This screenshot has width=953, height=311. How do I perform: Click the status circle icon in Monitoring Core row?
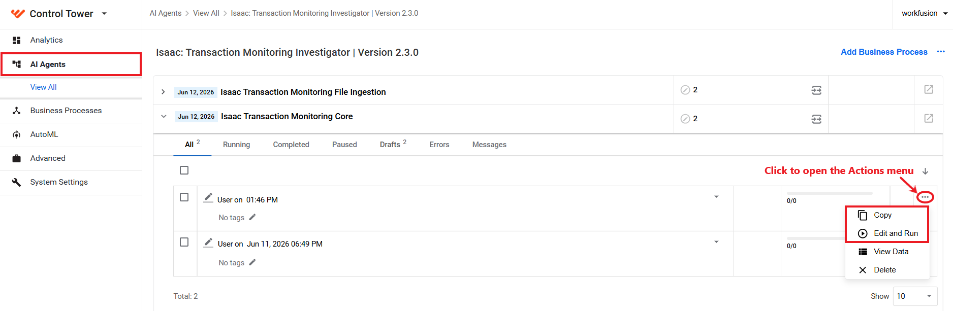tap(685, 119)
